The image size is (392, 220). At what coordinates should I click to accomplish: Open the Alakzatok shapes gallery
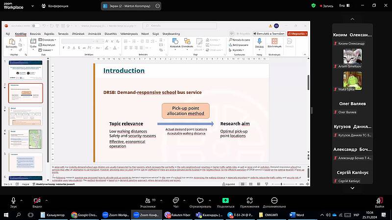[x=175, y=42]
